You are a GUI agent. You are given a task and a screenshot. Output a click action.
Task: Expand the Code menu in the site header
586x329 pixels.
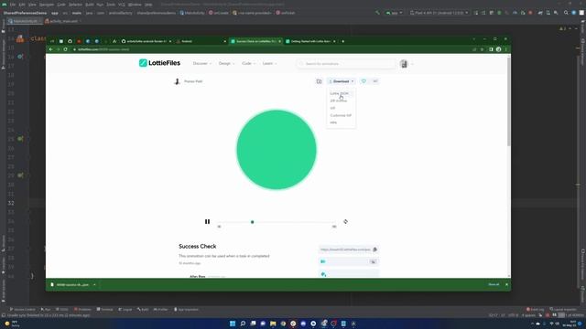[x=248, y=63]
